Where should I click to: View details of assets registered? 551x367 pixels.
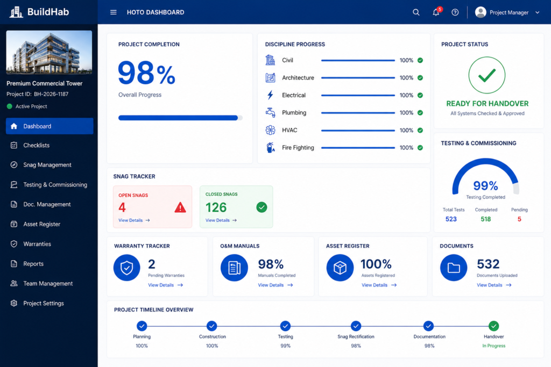click(x=379, y=285)
